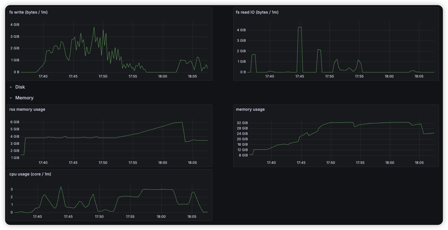Click the tallest spike in fs read IO graph
Viewport: 448px width, 230px height.
pos(300,27)
